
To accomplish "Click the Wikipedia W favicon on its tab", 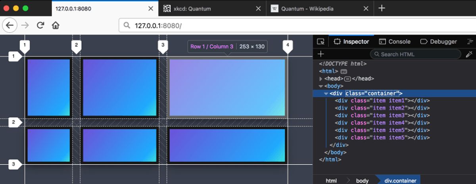I will pos(274,8).
